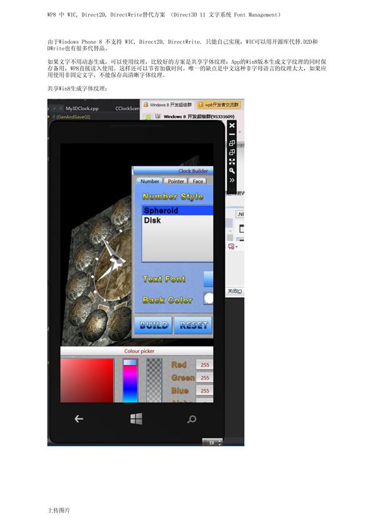Switch to the Number tab in Clock Builder
This screenshot has height=532, width=375.
pos(150,181)
